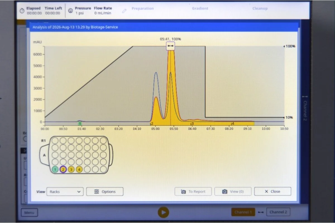Click the "05:41, 100%" cursor readout
335x223 pixels.
click(x=170, y=39)
